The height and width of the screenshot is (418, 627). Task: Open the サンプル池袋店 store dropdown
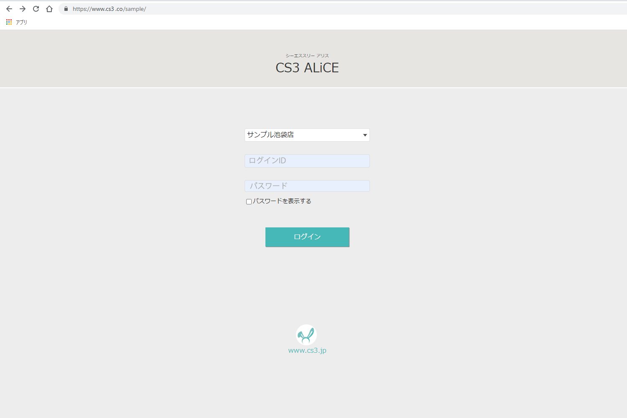click(x=307, y=135)
